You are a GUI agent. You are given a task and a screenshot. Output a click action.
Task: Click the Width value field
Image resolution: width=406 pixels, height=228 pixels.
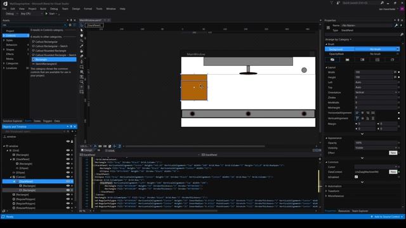[374, 72]
